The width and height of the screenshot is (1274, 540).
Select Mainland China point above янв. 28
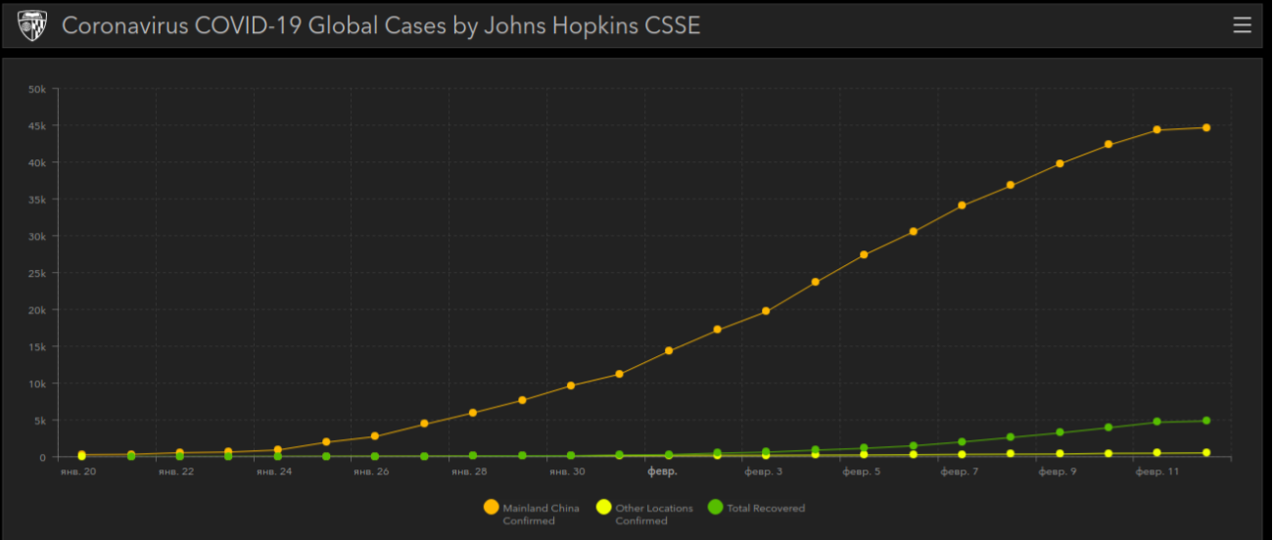(x=472, y=413)
